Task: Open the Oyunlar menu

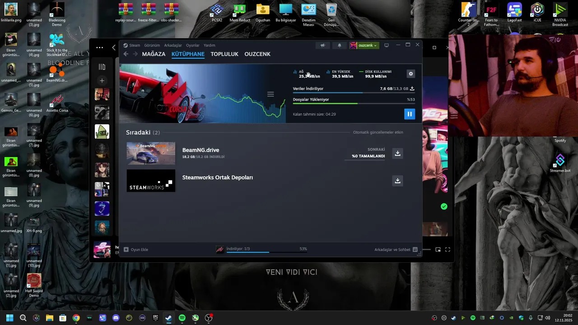Action: click(x=193, y=45)
